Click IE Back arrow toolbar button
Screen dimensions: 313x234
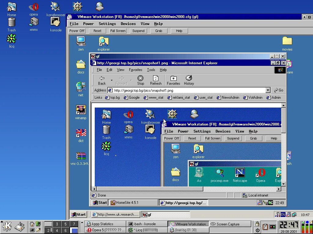coord(102,80)
